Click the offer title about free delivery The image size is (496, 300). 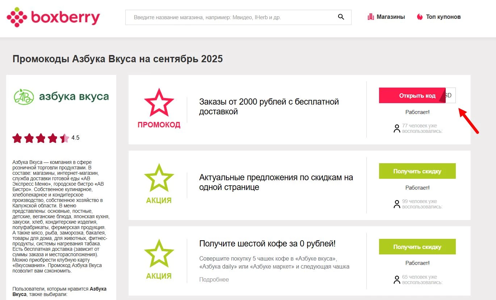[x=268, y=106]
